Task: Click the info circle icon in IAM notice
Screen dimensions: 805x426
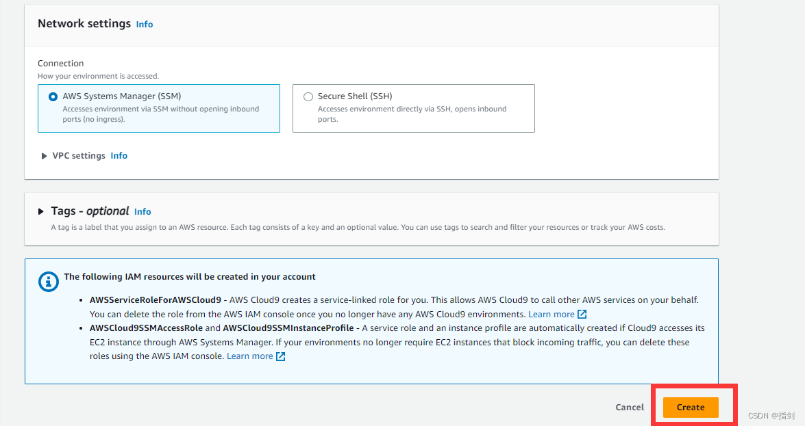Action: [49, 282]
